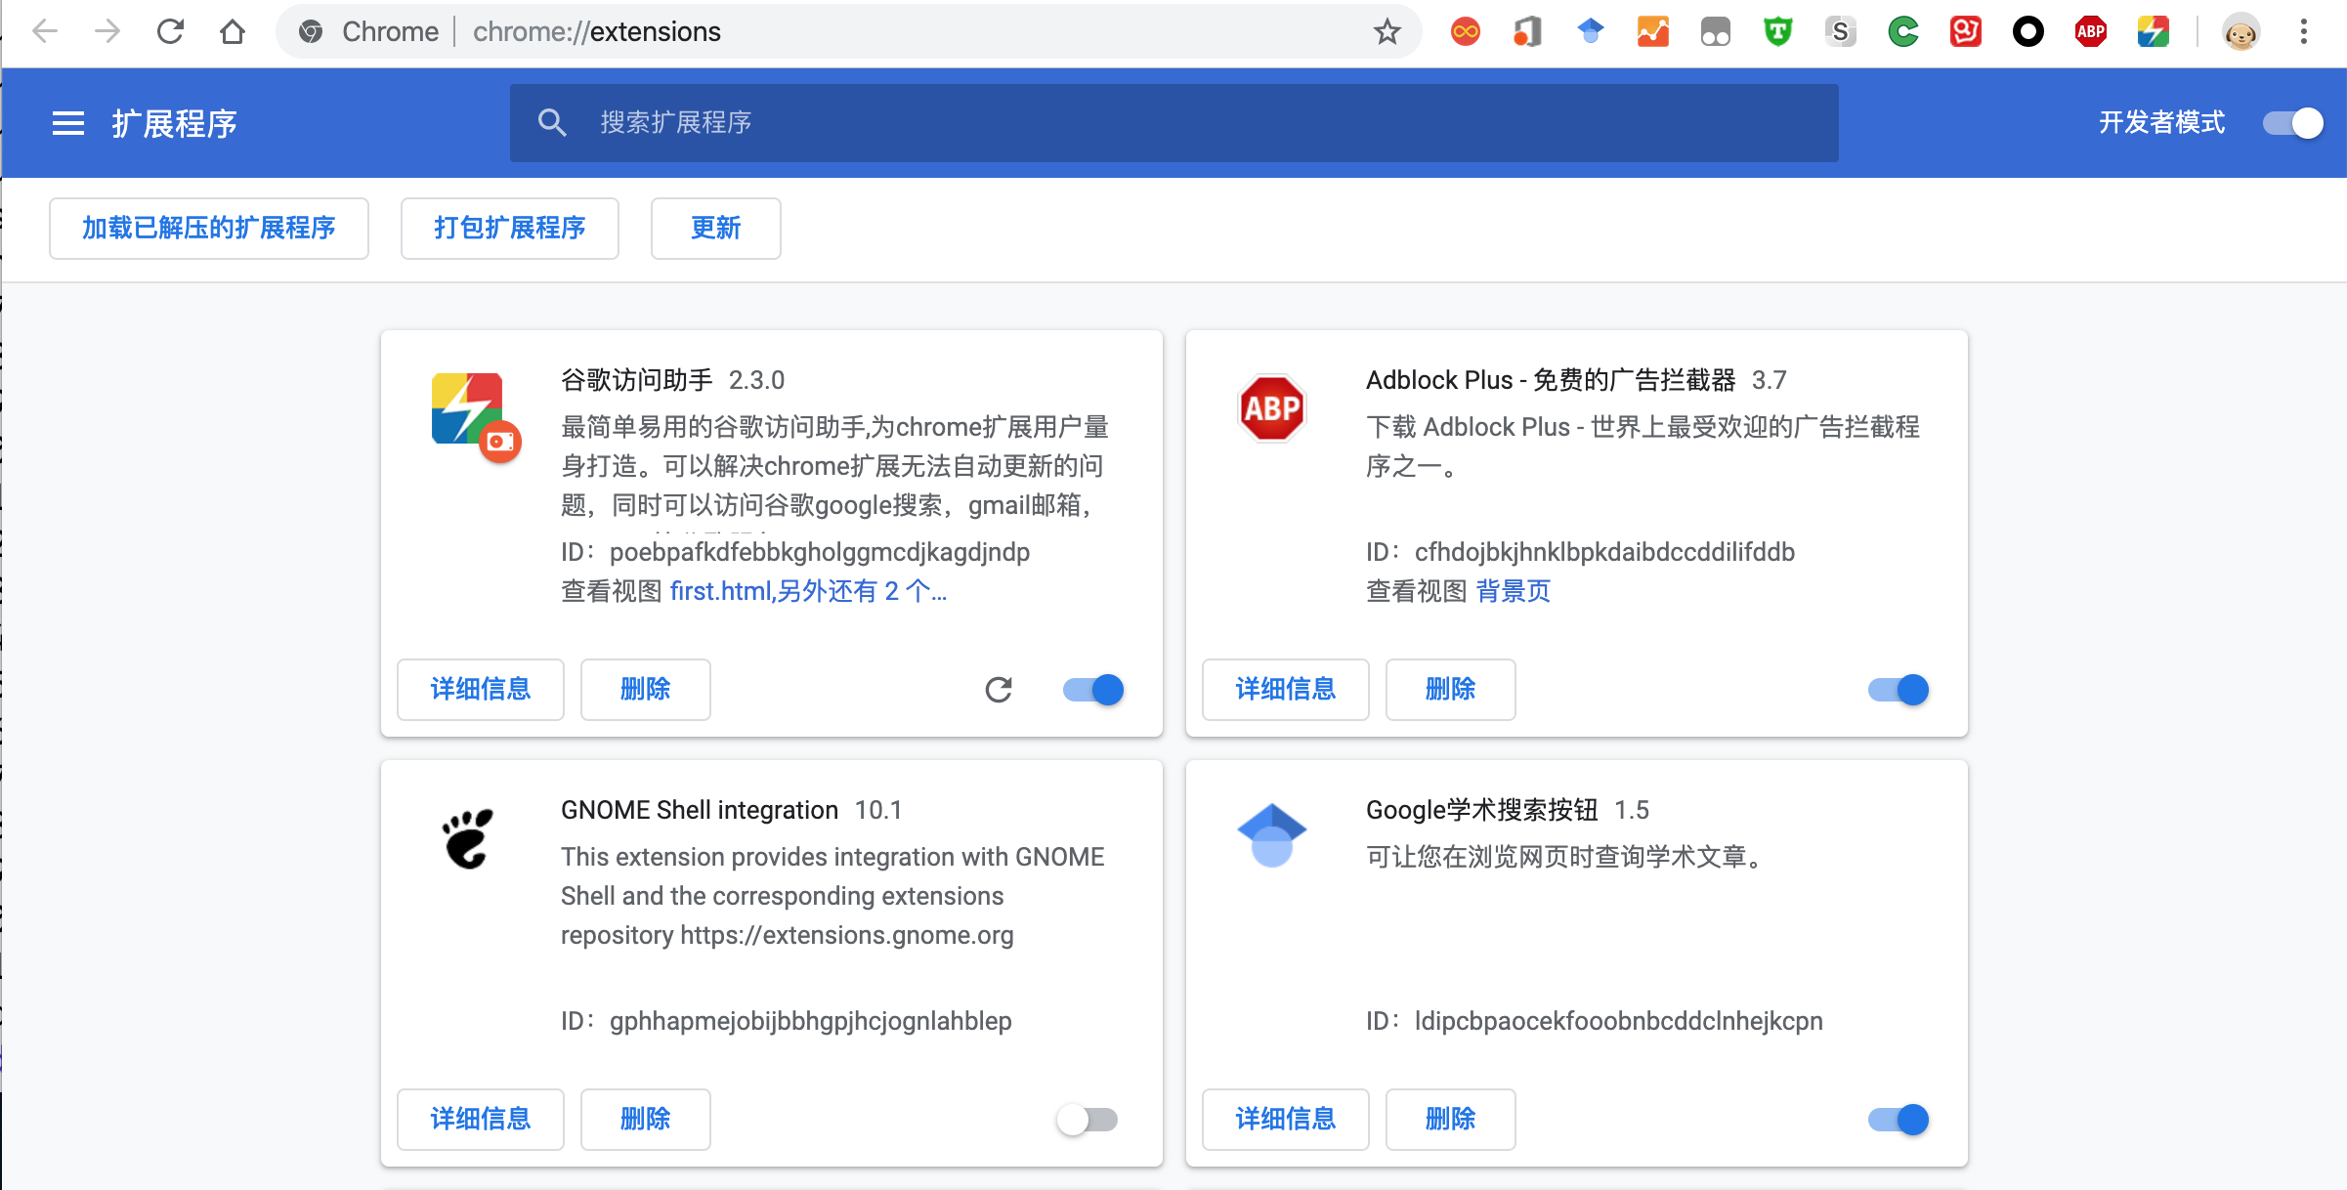
Task: Click the 扩展程序 page title
Action: (x=175, y=123)
